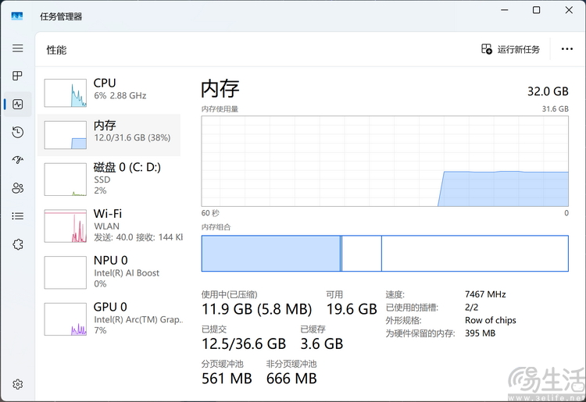Click the 395 MB hardware reserved value

tap(481, 333)
